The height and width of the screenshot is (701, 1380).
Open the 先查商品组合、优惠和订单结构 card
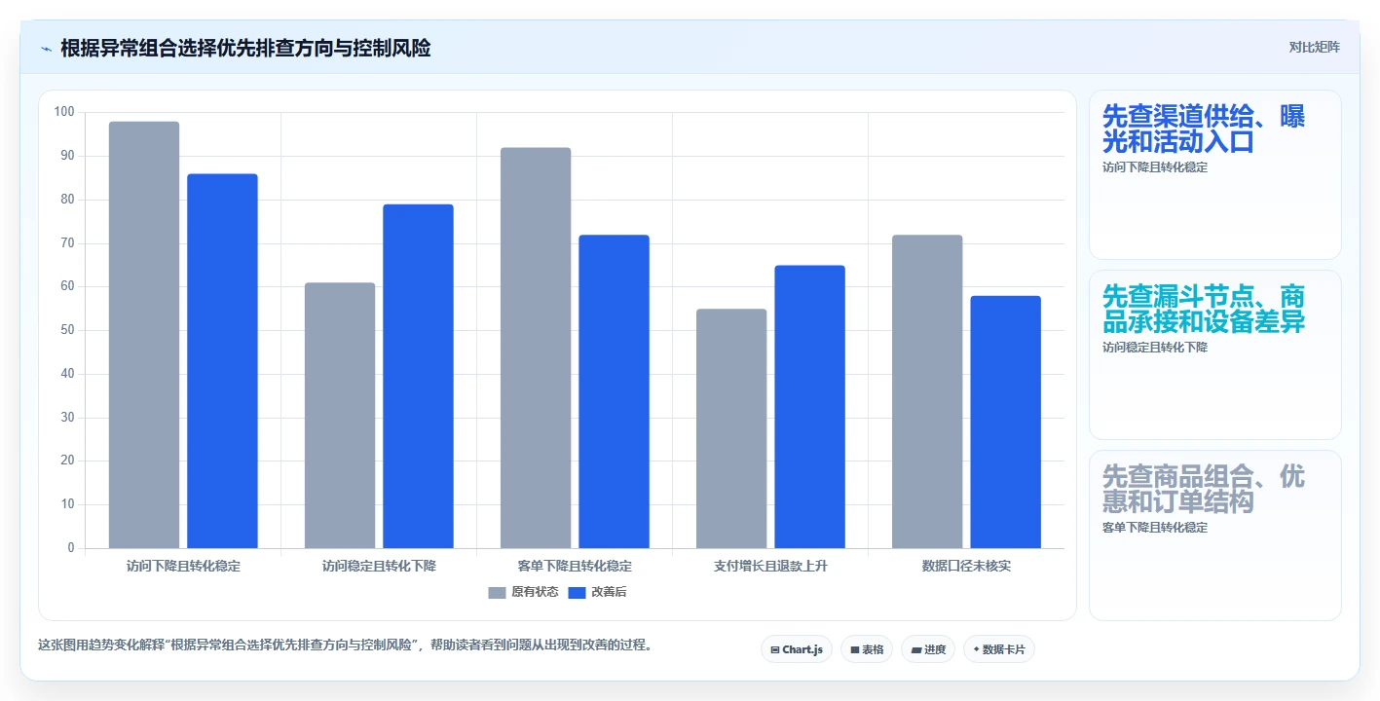point(1215,535)
